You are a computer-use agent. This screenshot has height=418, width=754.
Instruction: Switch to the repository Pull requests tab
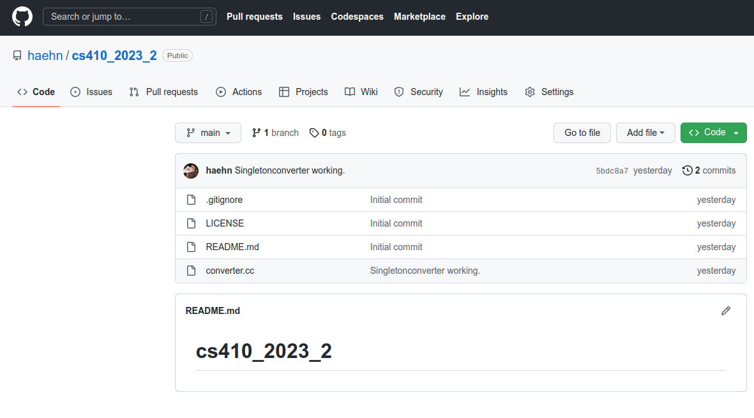click(x=163, y=92)
